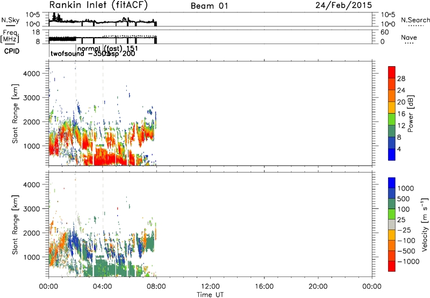Click the red top segment of Power colorbar
The height and width of the screenshot is (298, 430).
(392, 72)
